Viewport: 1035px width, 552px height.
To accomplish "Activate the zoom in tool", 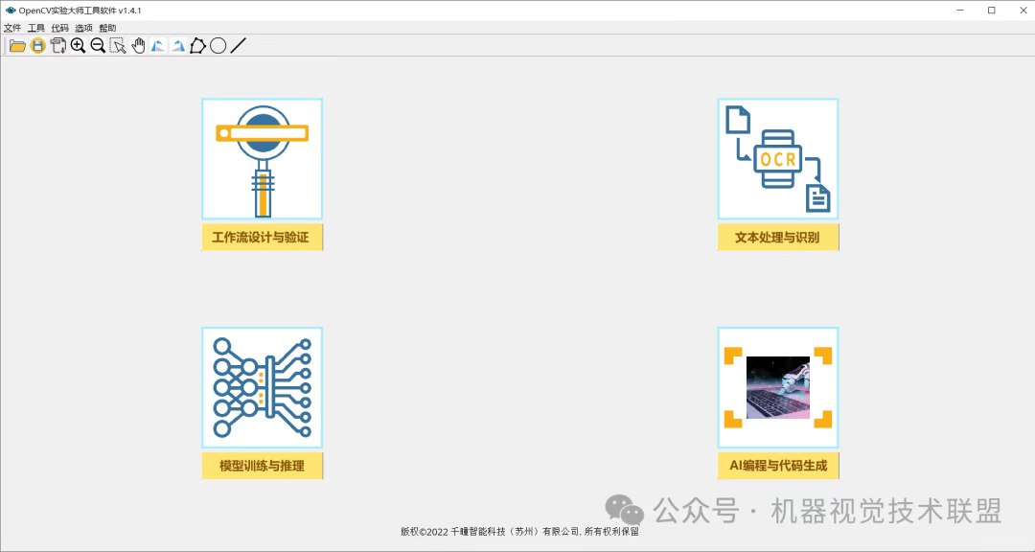I will [78, 45].
